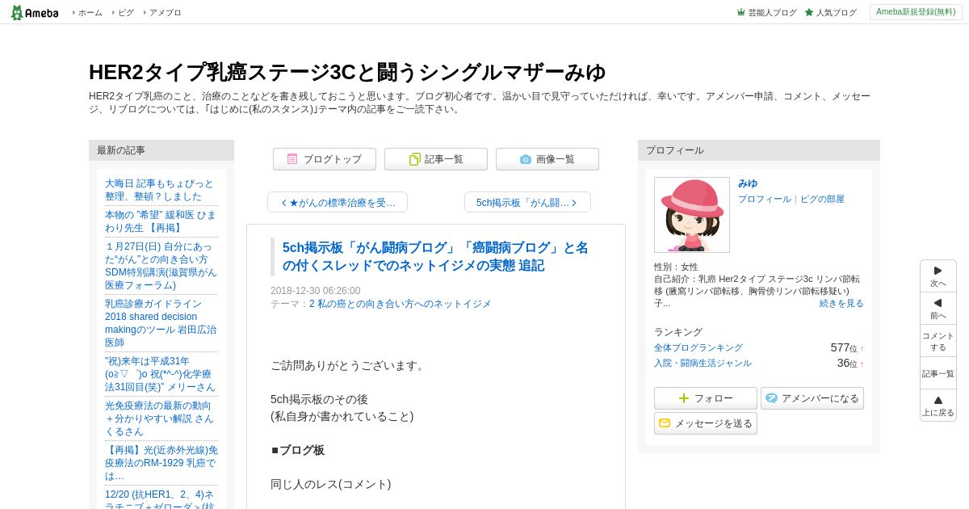Click コメントする floating side button

tap(938, 341)
